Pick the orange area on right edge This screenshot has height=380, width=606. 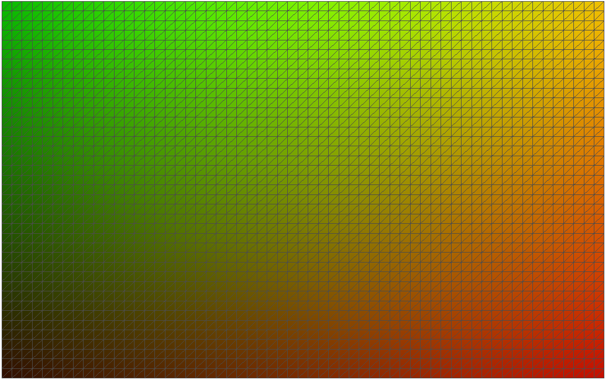click(x=598, y=166)
